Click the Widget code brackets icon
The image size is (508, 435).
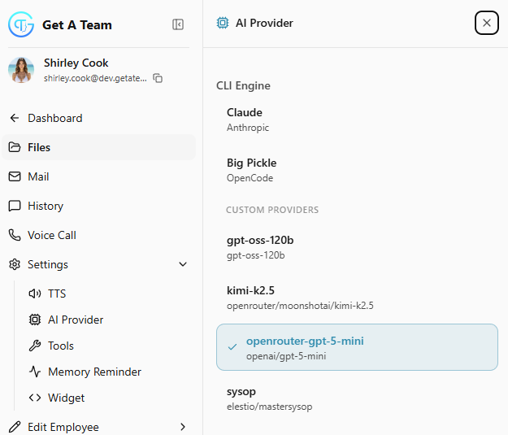[x=34, y=398]
